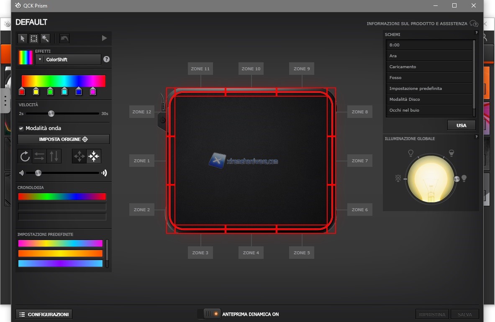The width and height of the screenshot is (495, 322).
Task: Select the arrow pointer selection tool
Action: tap(23, 38)
